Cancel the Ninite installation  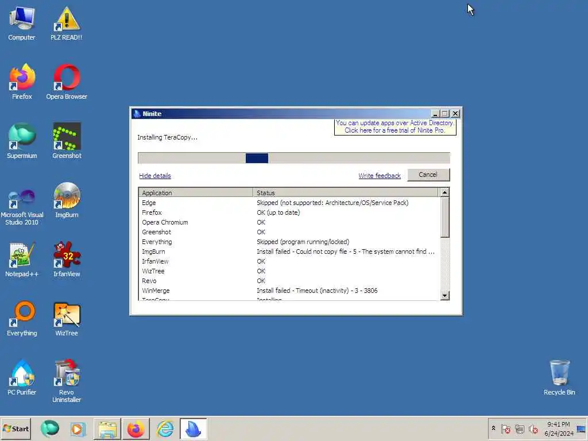(428, 175)
